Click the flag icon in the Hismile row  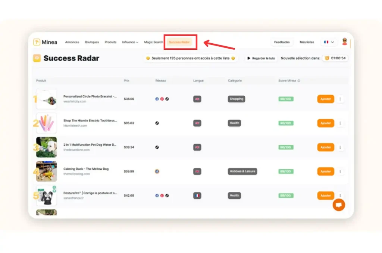pos(197,123)
